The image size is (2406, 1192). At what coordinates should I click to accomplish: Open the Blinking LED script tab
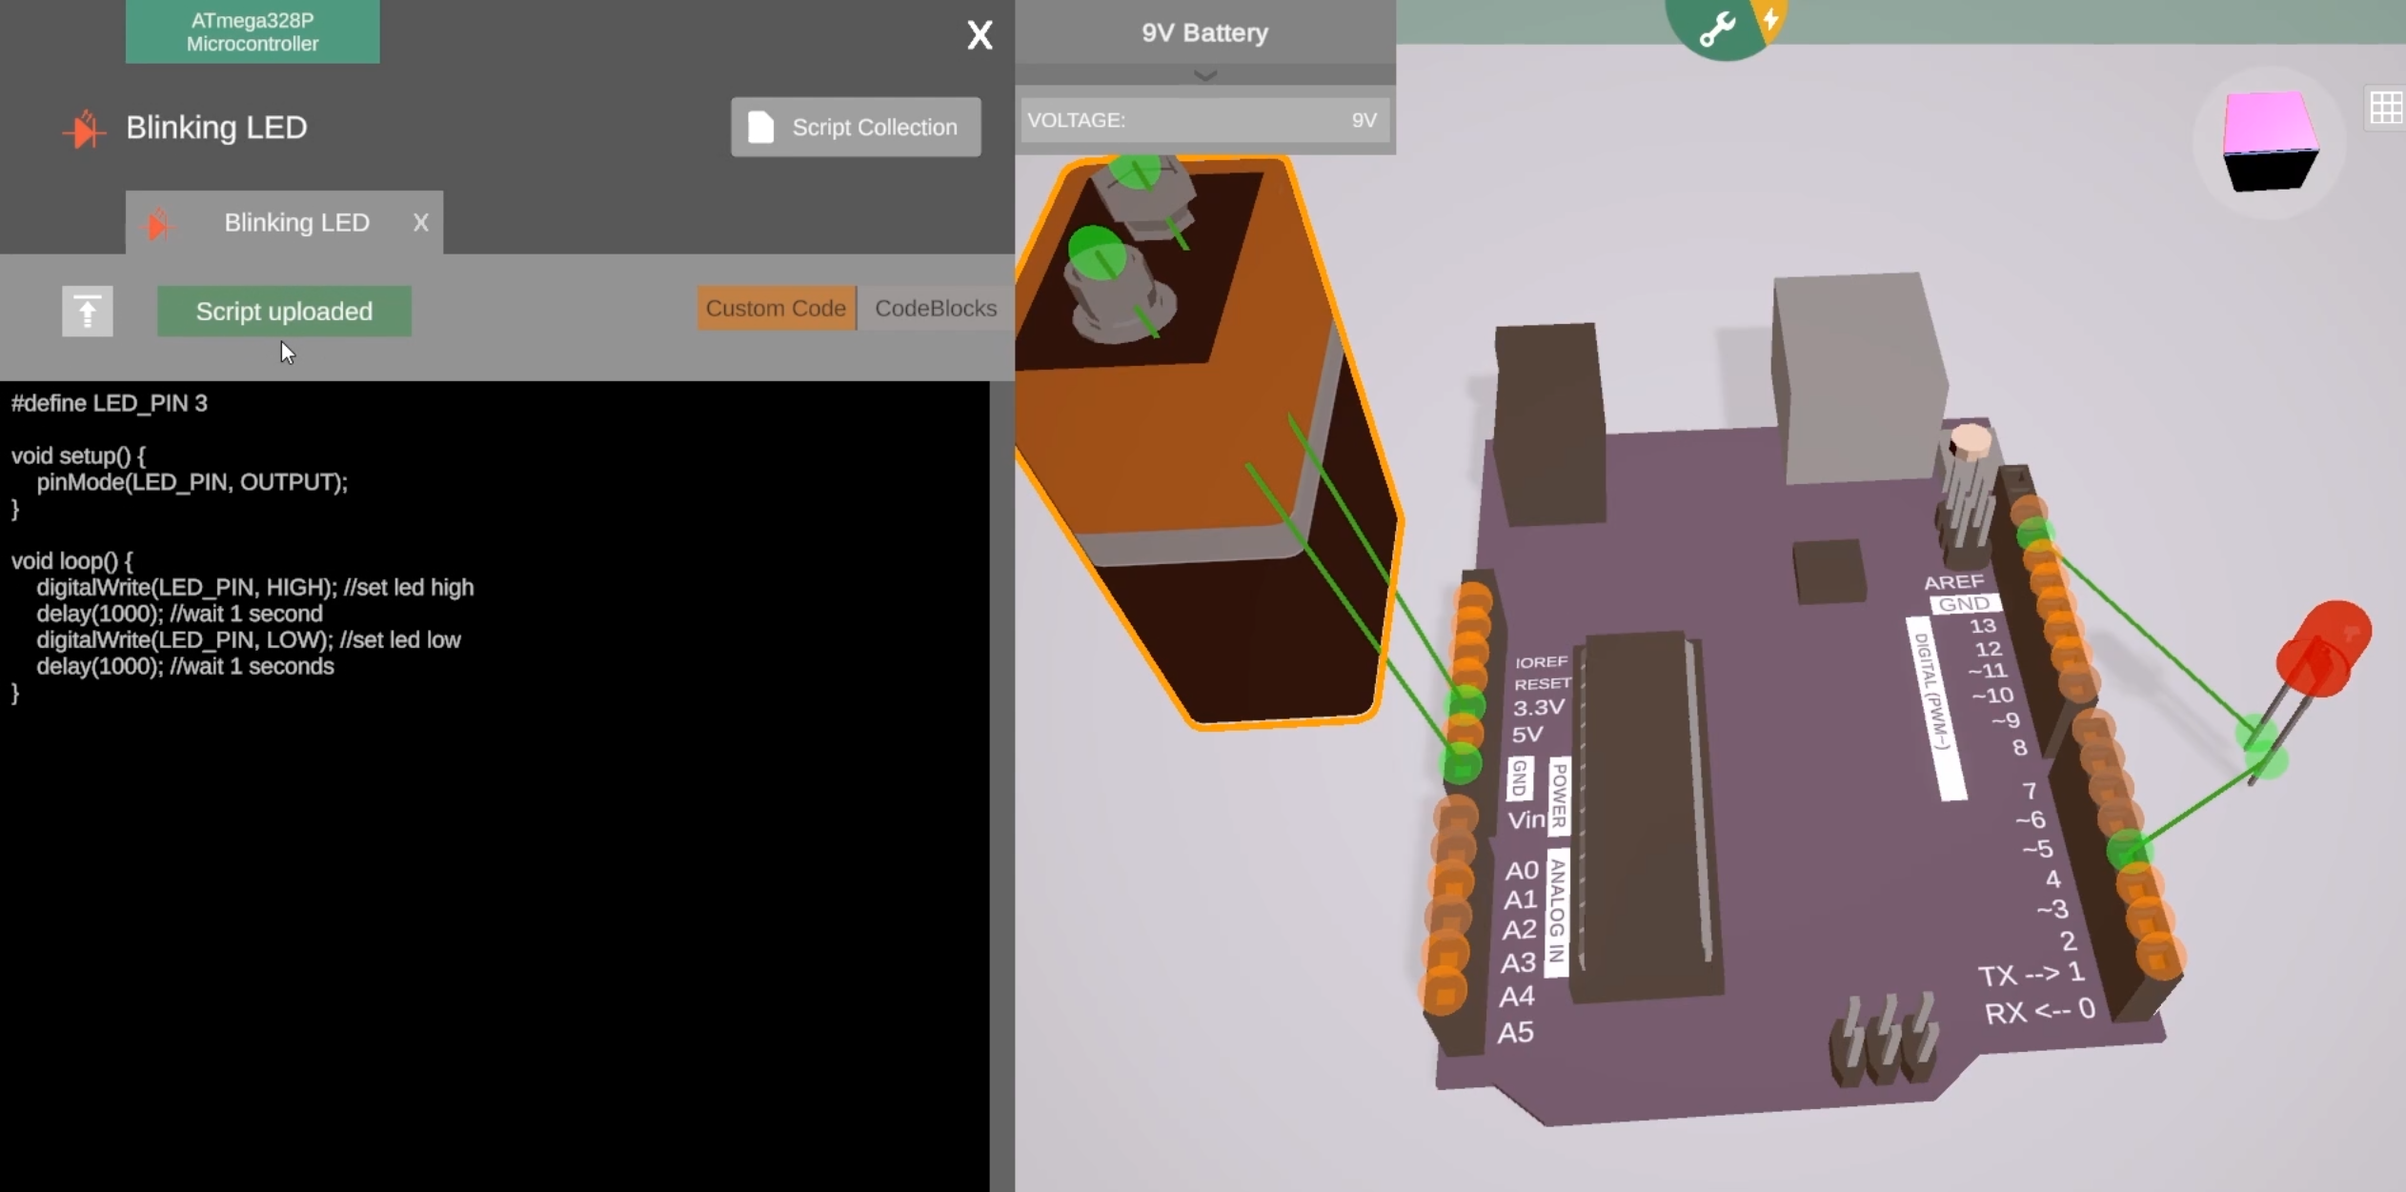click(x=296, y=222)
